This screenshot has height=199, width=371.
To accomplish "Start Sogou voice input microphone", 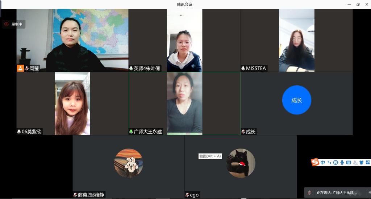I will [342, 163].
